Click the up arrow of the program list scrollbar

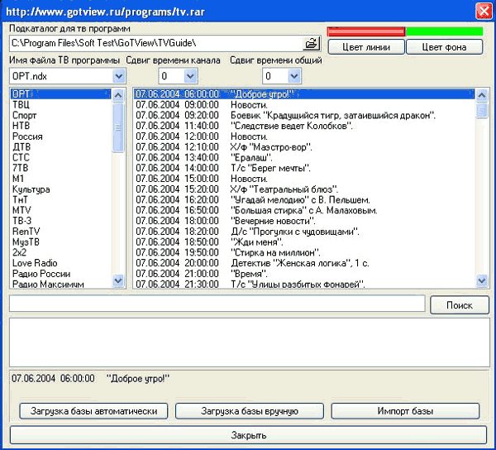coord(482,95)
